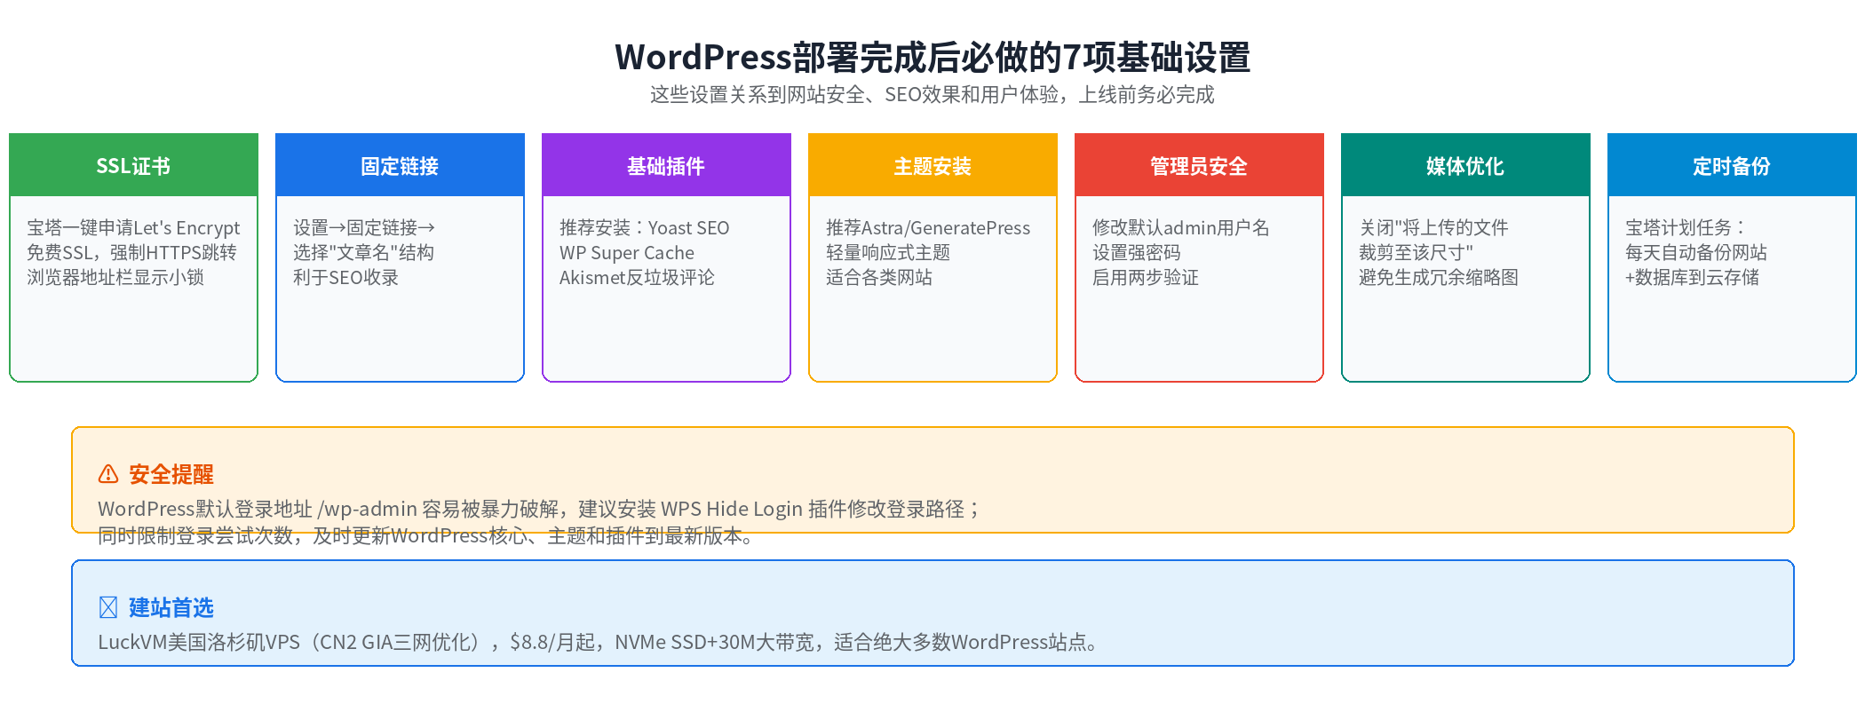Click text 修改默认admin用户名
This screenshot has width=1865, height=728.
tap(1180, 228)
